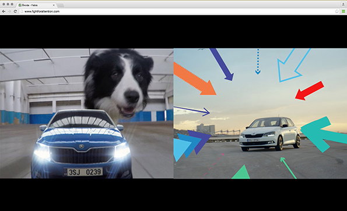Bookmark this page with the star icon

point(337,11)
